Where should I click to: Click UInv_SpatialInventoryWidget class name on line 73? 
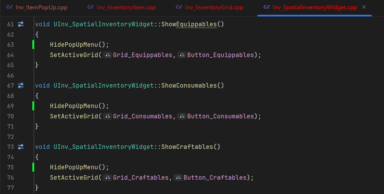tap(104, 147)
